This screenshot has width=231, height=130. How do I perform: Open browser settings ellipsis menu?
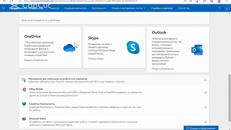coord(226,1)
